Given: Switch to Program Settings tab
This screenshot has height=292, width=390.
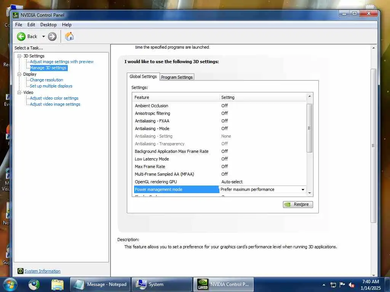Looking at the screenshot, I should coord(177,77).
